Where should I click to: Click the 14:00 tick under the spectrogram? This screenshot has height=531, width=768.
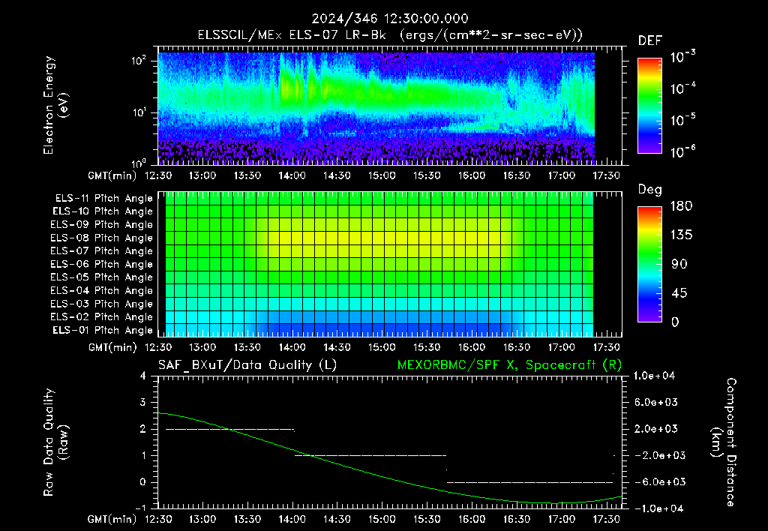[292, 175]
